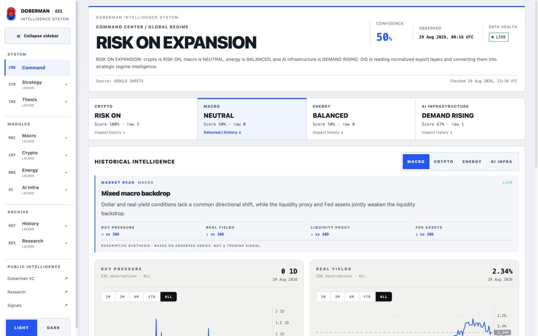Set DXY Pressure chart range to 1M

[x=108, y=297]
